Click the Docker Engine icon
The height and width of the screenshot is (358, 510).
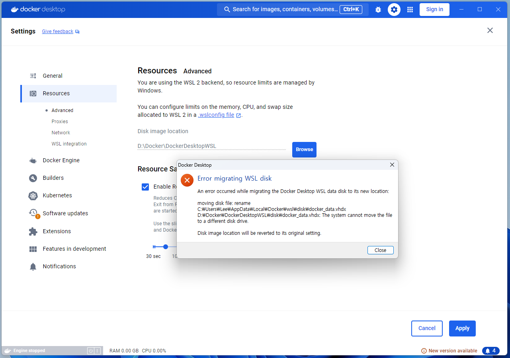pos(33,160)
